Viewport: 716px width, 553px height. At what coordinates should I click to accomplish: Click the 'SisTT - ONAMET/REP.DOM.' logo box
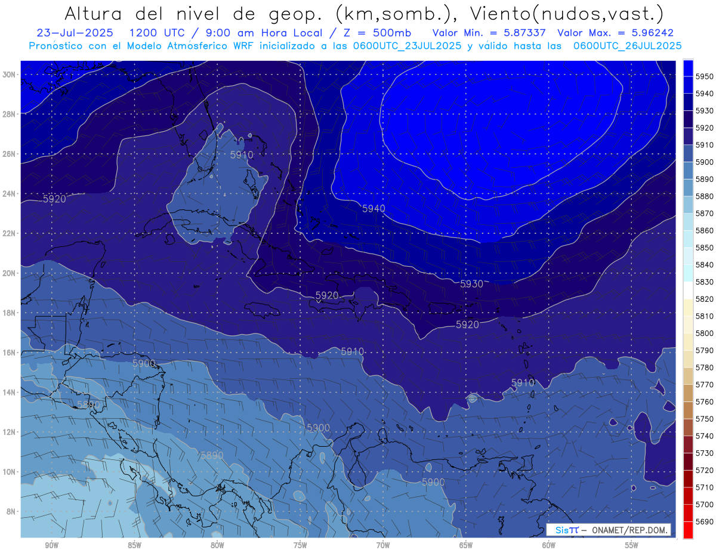[609, 530]
